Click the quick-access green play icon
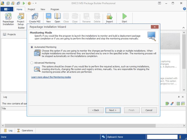The height and width of the screenshot is (140, 187). (x=24, y=3)
